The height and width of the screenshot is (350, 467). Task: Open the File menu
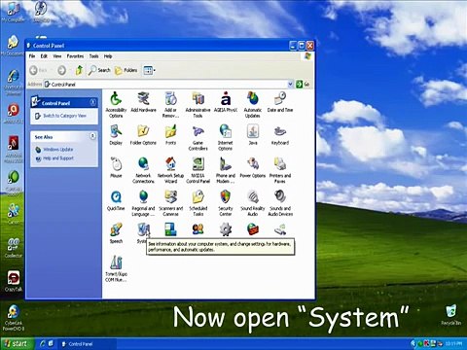pos(32,56)
